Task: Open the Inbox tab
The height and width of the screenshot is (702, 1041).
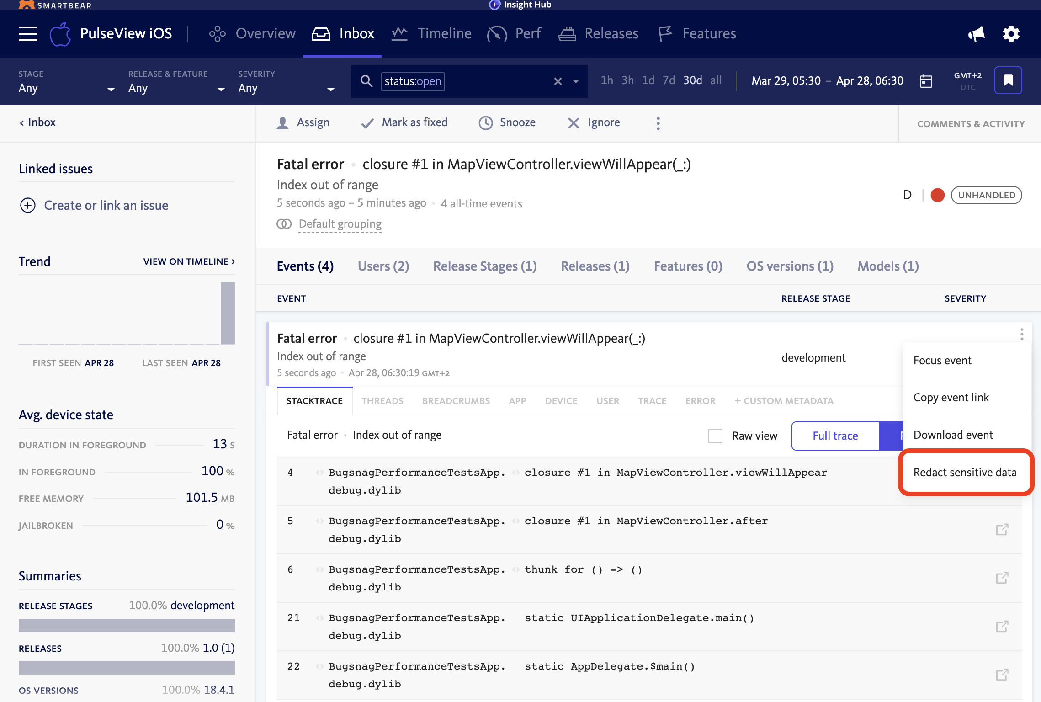Action: point(343,33)
